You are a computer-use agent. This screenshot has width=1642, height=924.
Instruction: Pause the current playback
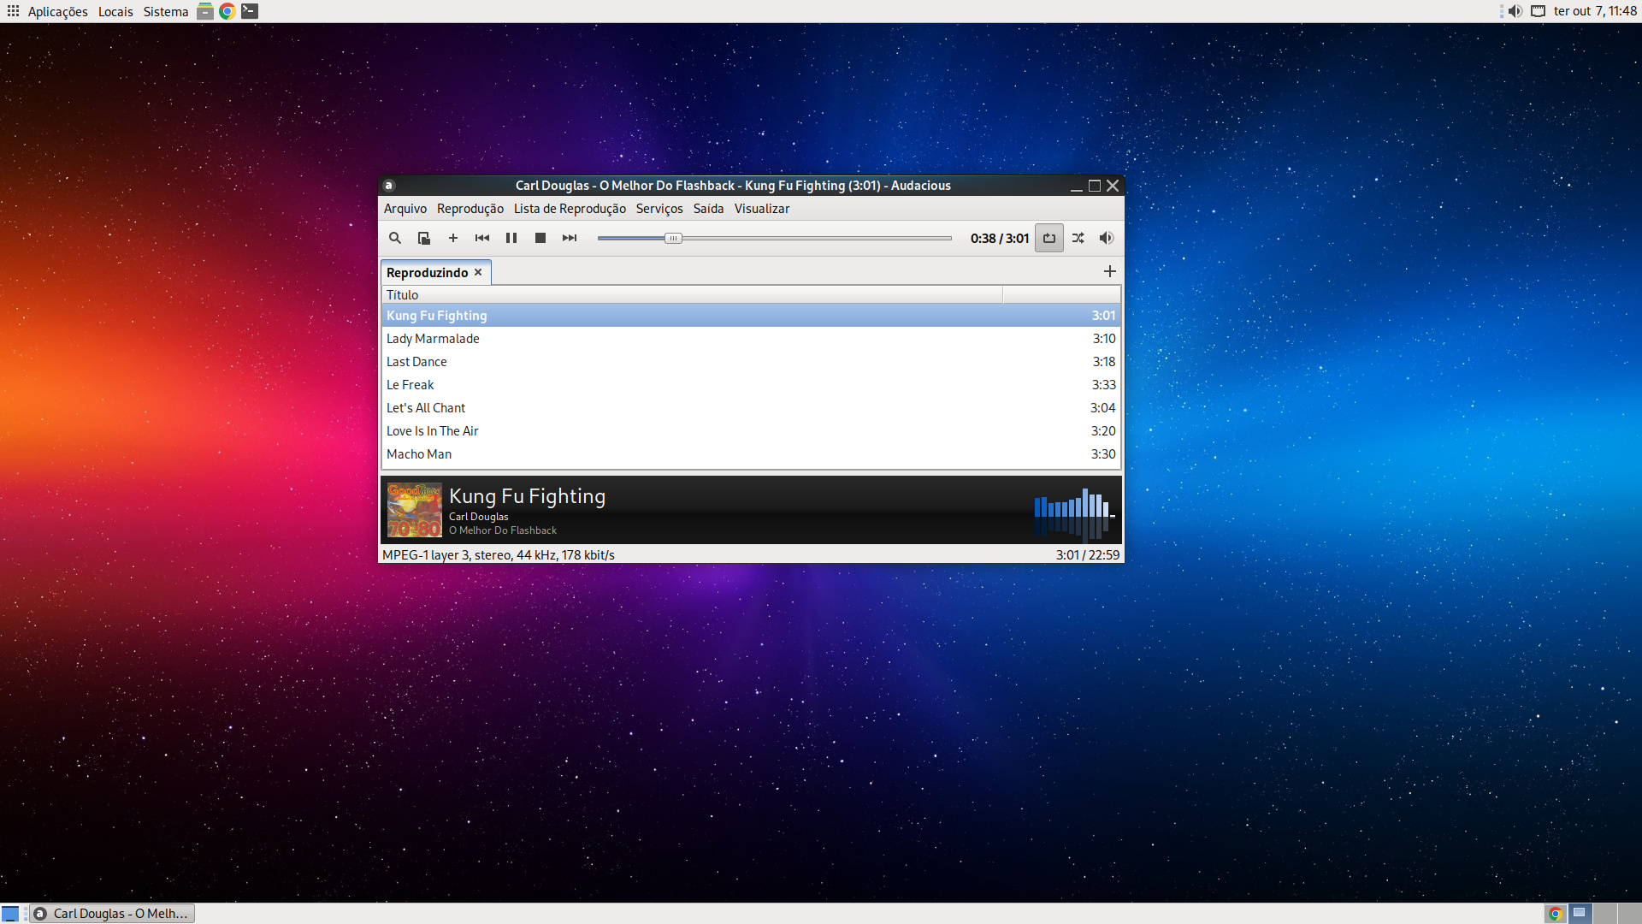511,238
